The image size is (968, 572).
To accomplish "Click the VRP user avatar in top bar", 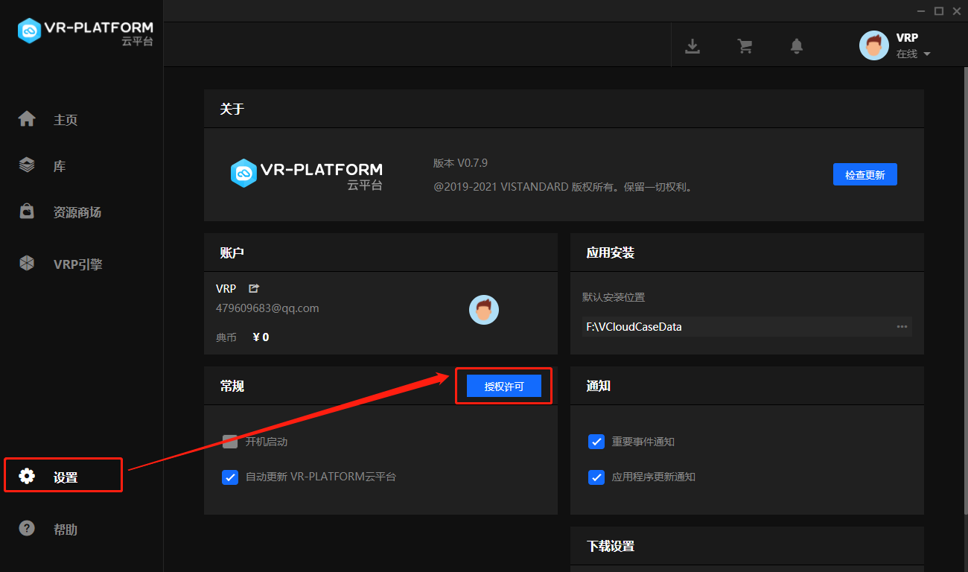I will coord(874,45).
